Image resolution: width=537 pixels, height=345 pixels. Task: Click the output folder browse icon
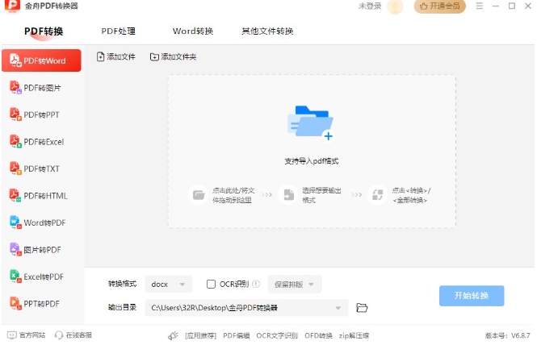pyautogui.click(x=362, y=308)
